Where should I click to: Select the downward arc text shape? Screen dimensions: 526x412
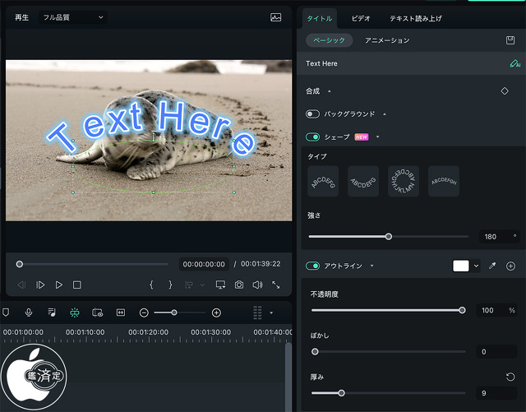pyautogui.click(x=363, y=181)
